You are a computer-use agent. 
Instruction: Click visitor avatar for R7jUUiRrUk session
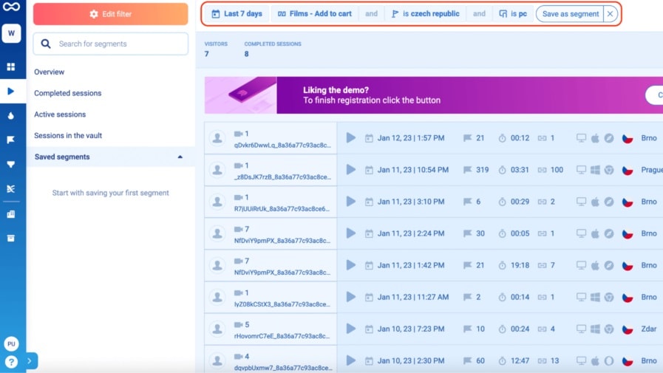coord(217,202)
